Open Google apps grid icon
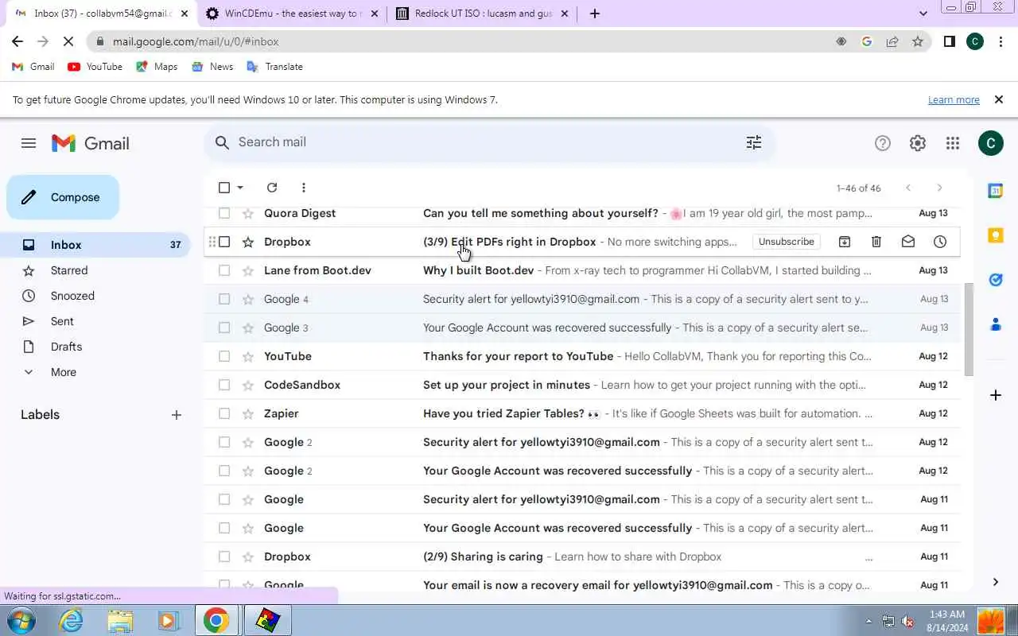Image resolution: width=1018 pixels, height=636 pixels. coord(953,143)
